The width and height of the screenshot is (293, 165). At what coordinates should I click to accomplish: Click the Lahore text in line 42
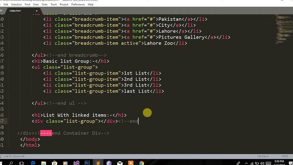(167, 31)
